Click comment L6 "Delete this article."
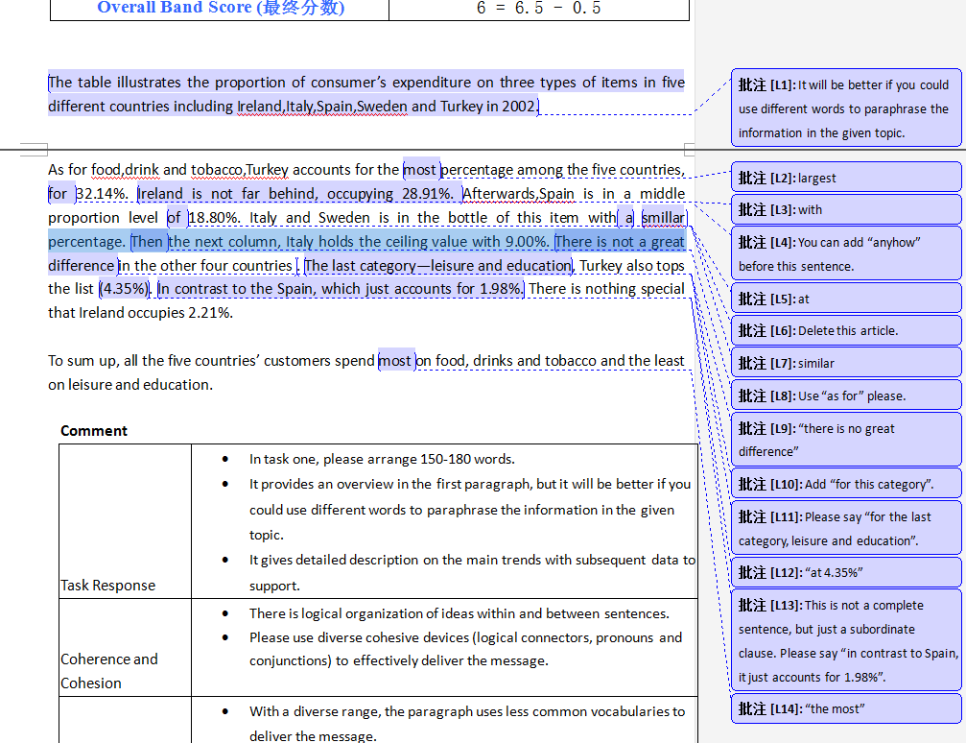The image size is (966, 743). click(x=846, y=330)
